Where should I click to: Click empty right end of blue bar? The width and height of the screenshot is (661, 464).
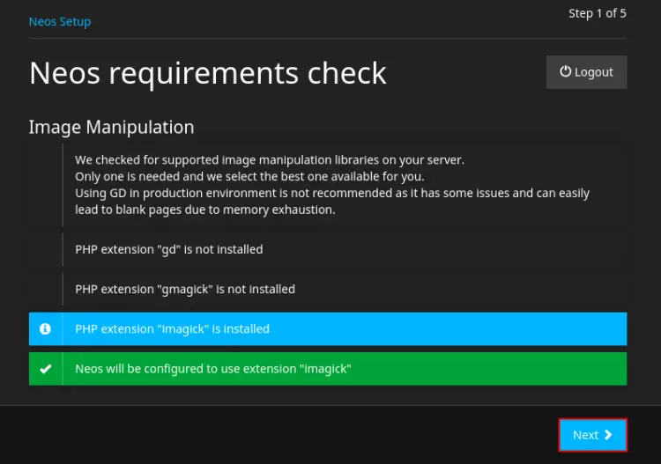coord(529,328)
